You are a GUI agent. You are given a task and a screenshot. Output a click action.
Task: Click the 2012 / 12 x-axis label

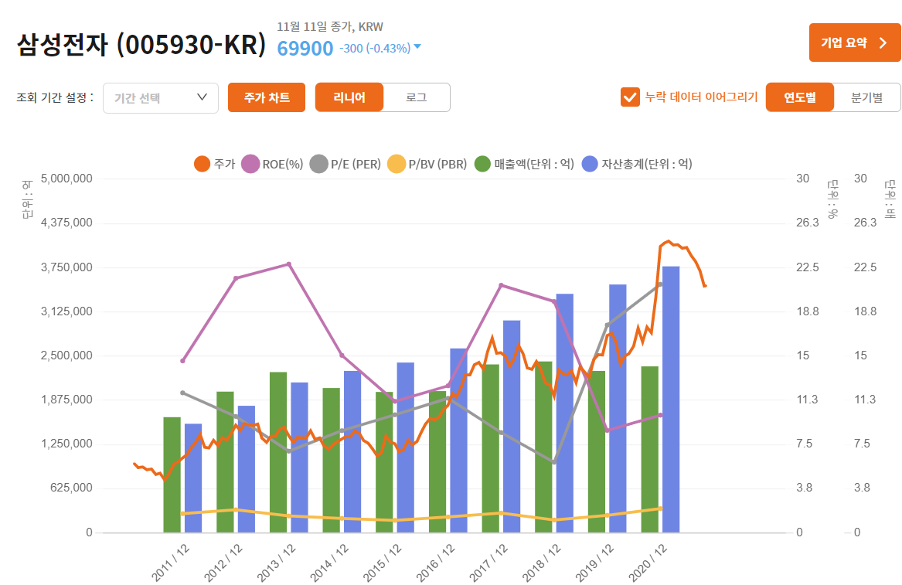(223, 563)
